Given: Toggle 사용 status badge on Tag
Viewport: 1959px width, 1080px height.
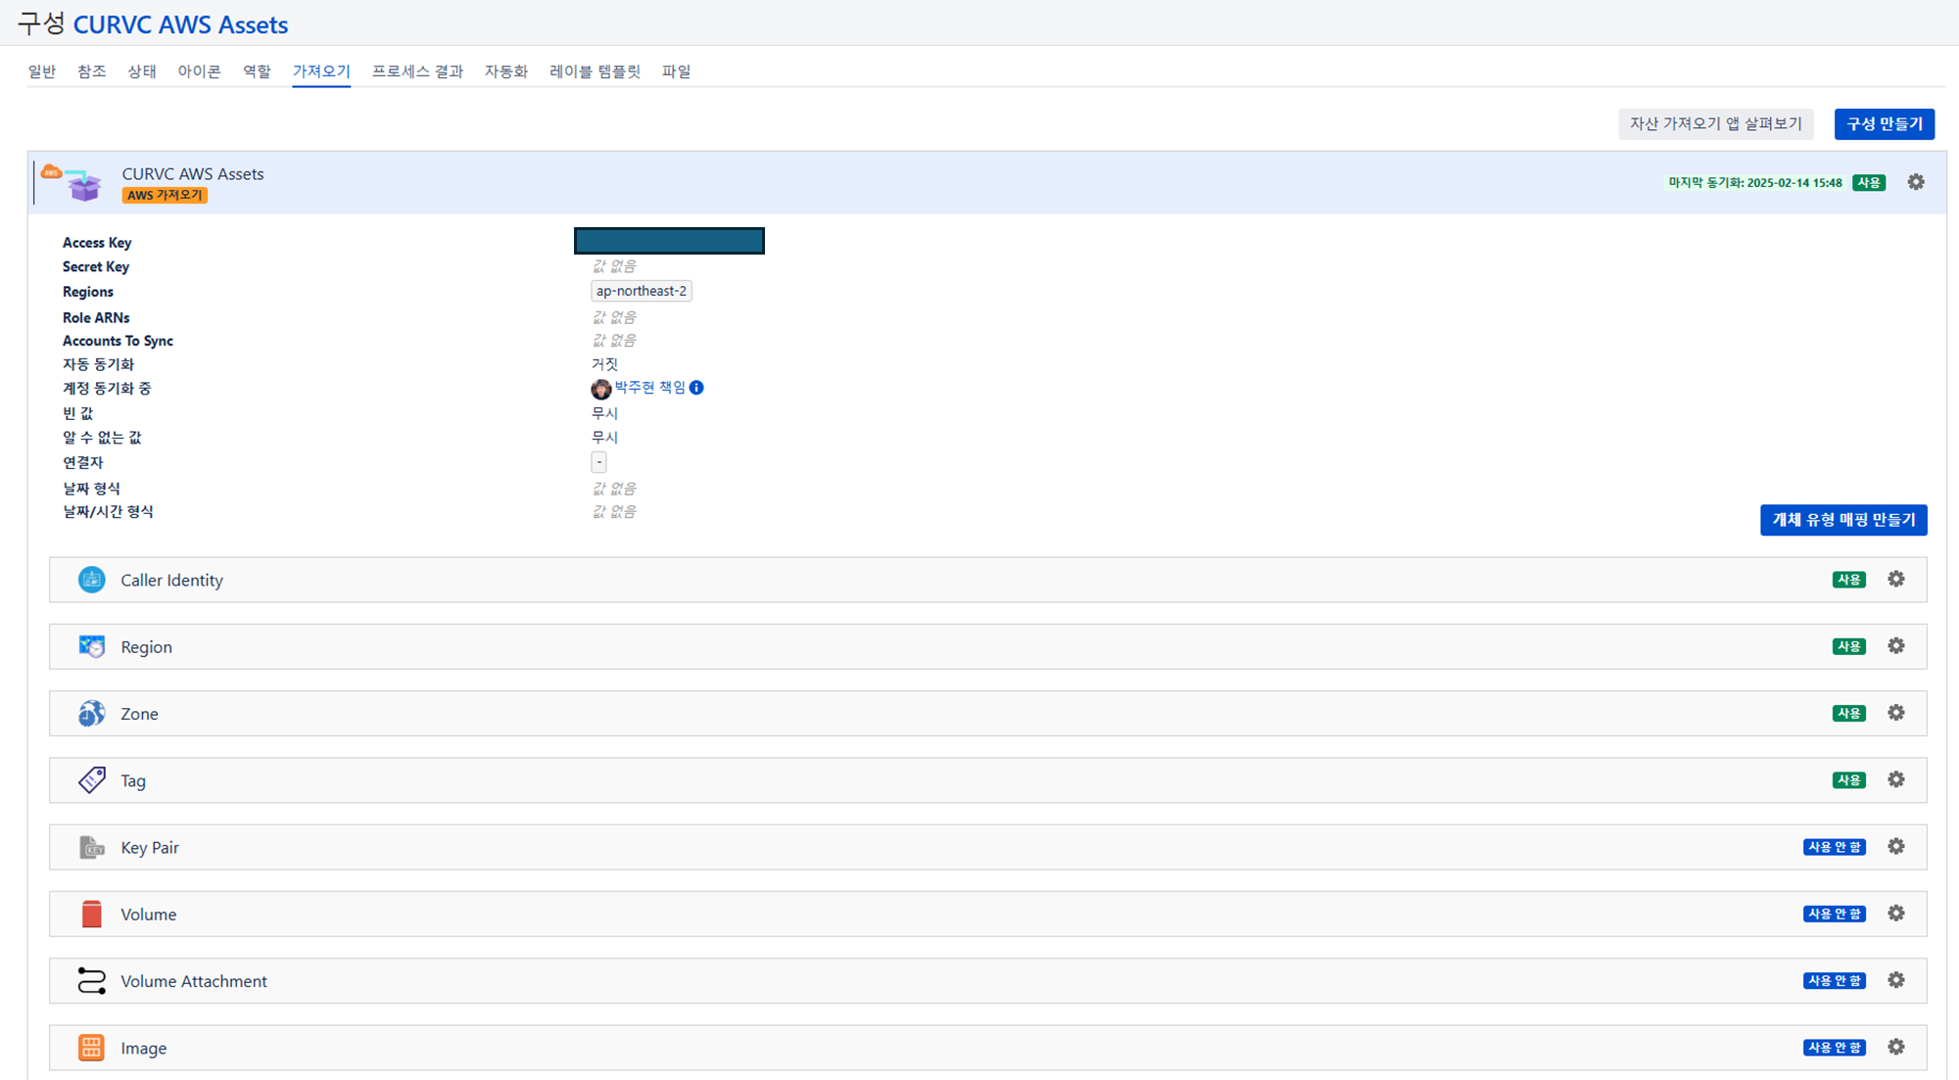Looking at the screenshot, I should pyautogui.click(x=1849, y=780).
